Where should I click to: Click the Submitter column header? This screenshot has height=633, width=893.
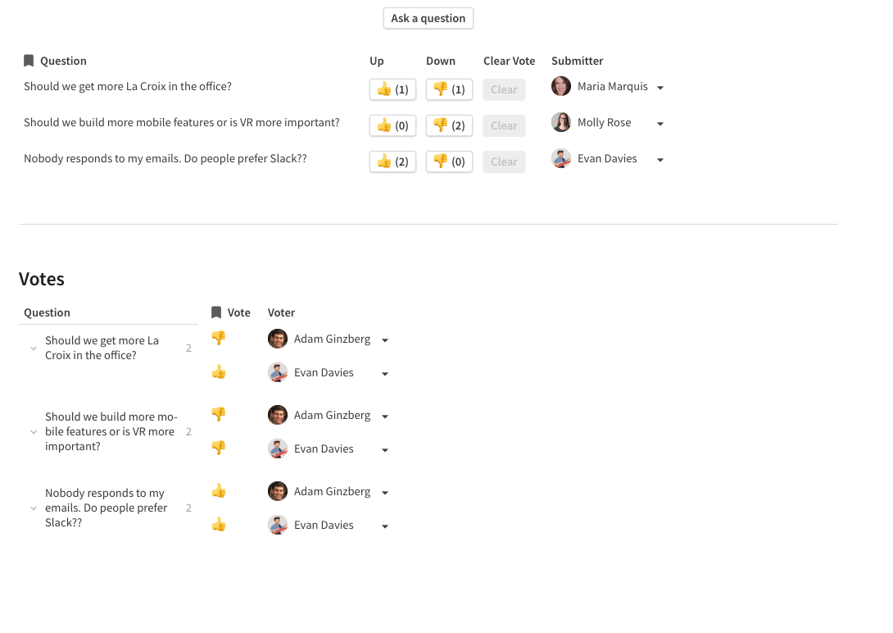click(577, 61)
